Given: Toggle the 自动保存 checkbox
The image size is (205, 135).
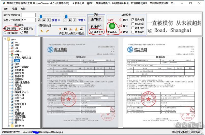Looking at the screenshot, I should coord(92,32).
